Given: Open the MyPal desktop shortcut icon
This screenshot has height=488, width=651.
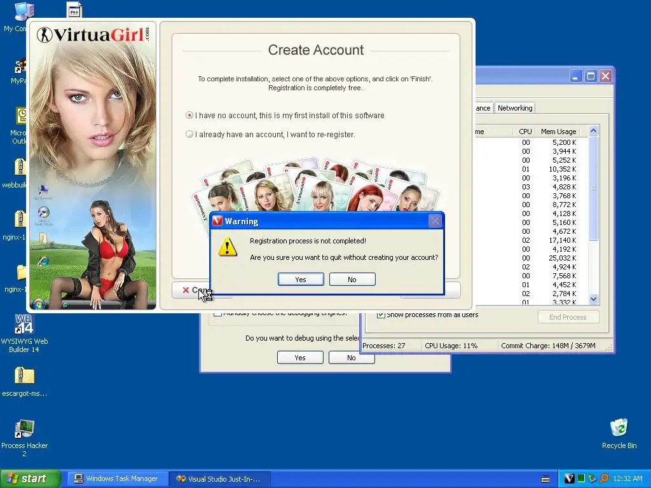Looking at the screenshot, I should click(x=20, y=65).
